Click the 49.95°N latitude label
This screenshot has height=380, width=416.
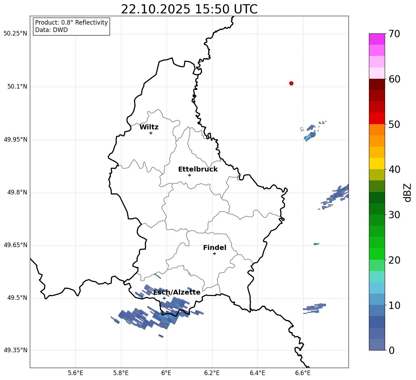click(15, 140)
